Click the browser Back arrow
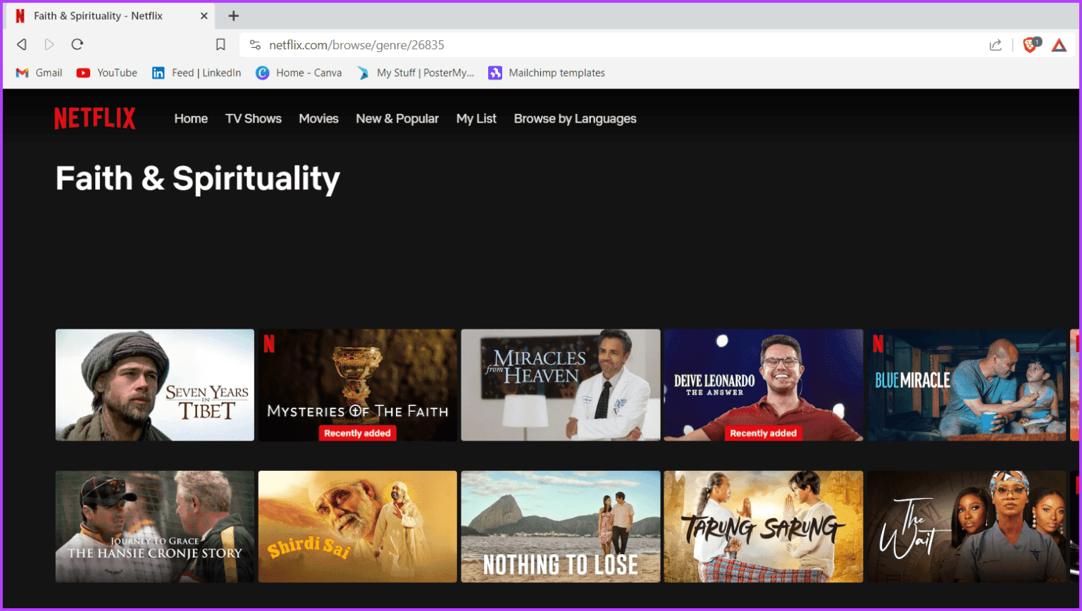 click(22, 44)
